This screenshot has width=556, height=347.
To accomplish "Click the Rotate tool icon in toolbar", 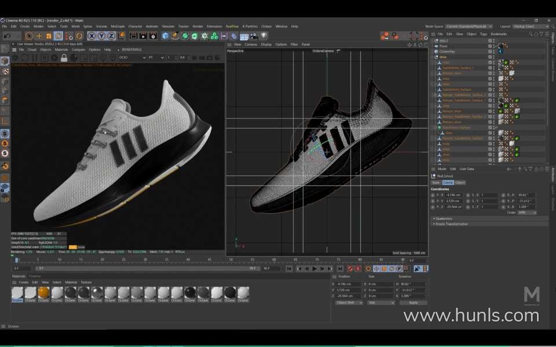I will click(x=58, y=36).
